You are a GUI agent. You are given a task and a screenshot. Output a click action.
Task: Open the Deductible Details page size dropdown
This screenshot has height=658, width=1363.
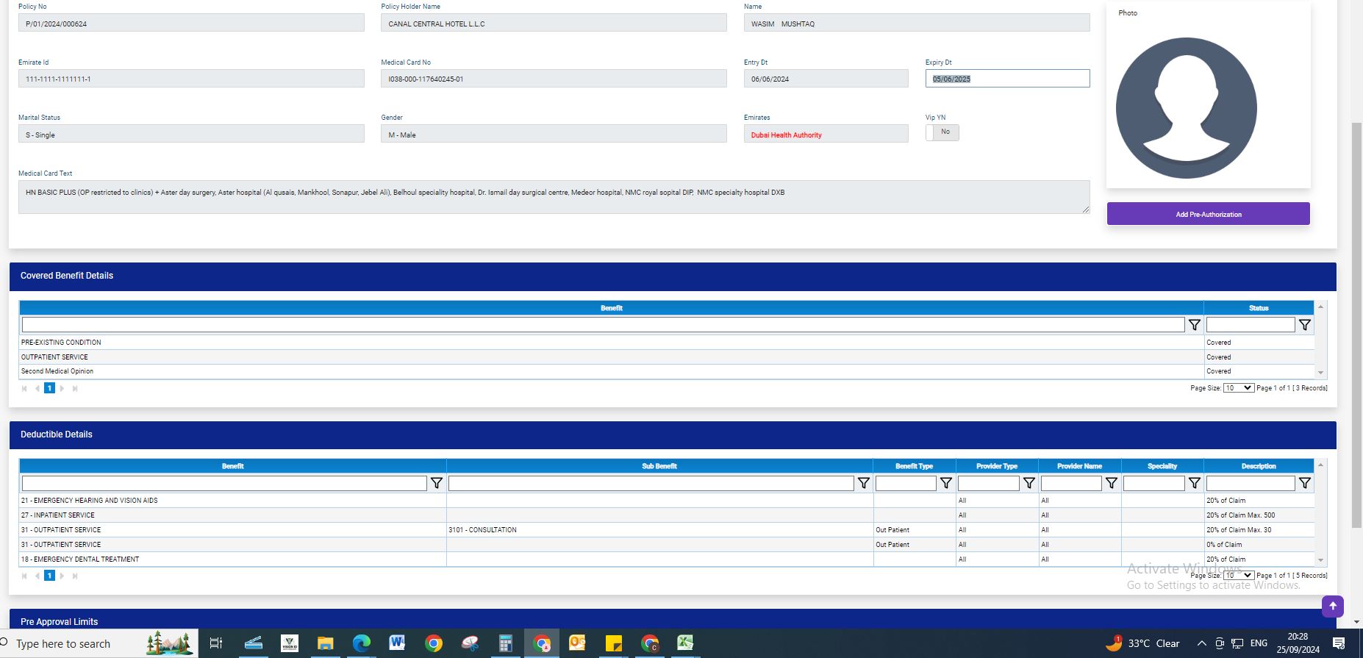1238,576
